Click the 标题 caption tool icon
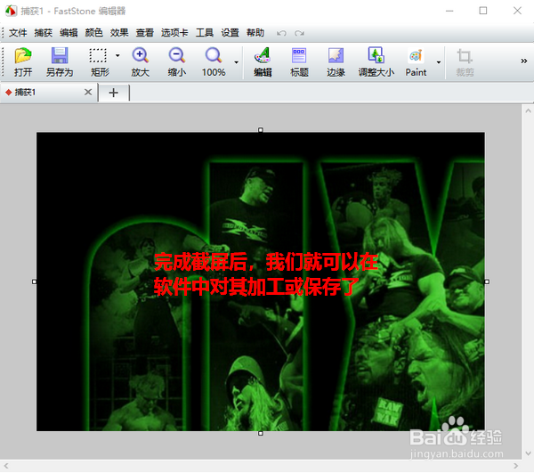 pos(299,55)
